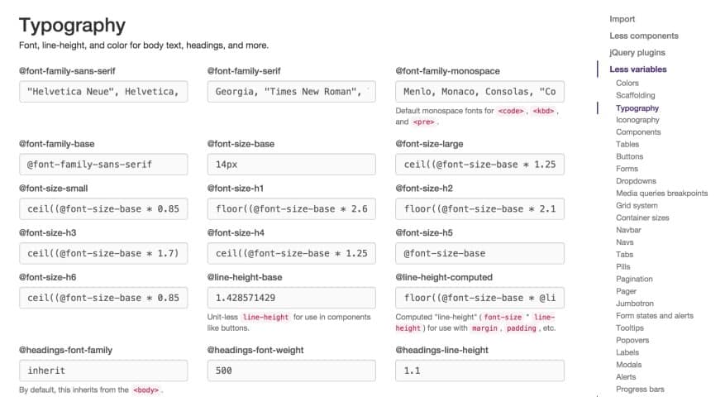
Task: Select Typography in the sidebar
Action: click(x=637, y=108)
